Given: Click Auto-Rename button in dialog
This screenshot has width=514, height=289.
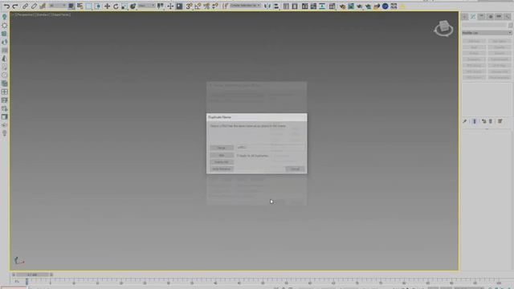Looking at the screenshot, I should (222, 169).
